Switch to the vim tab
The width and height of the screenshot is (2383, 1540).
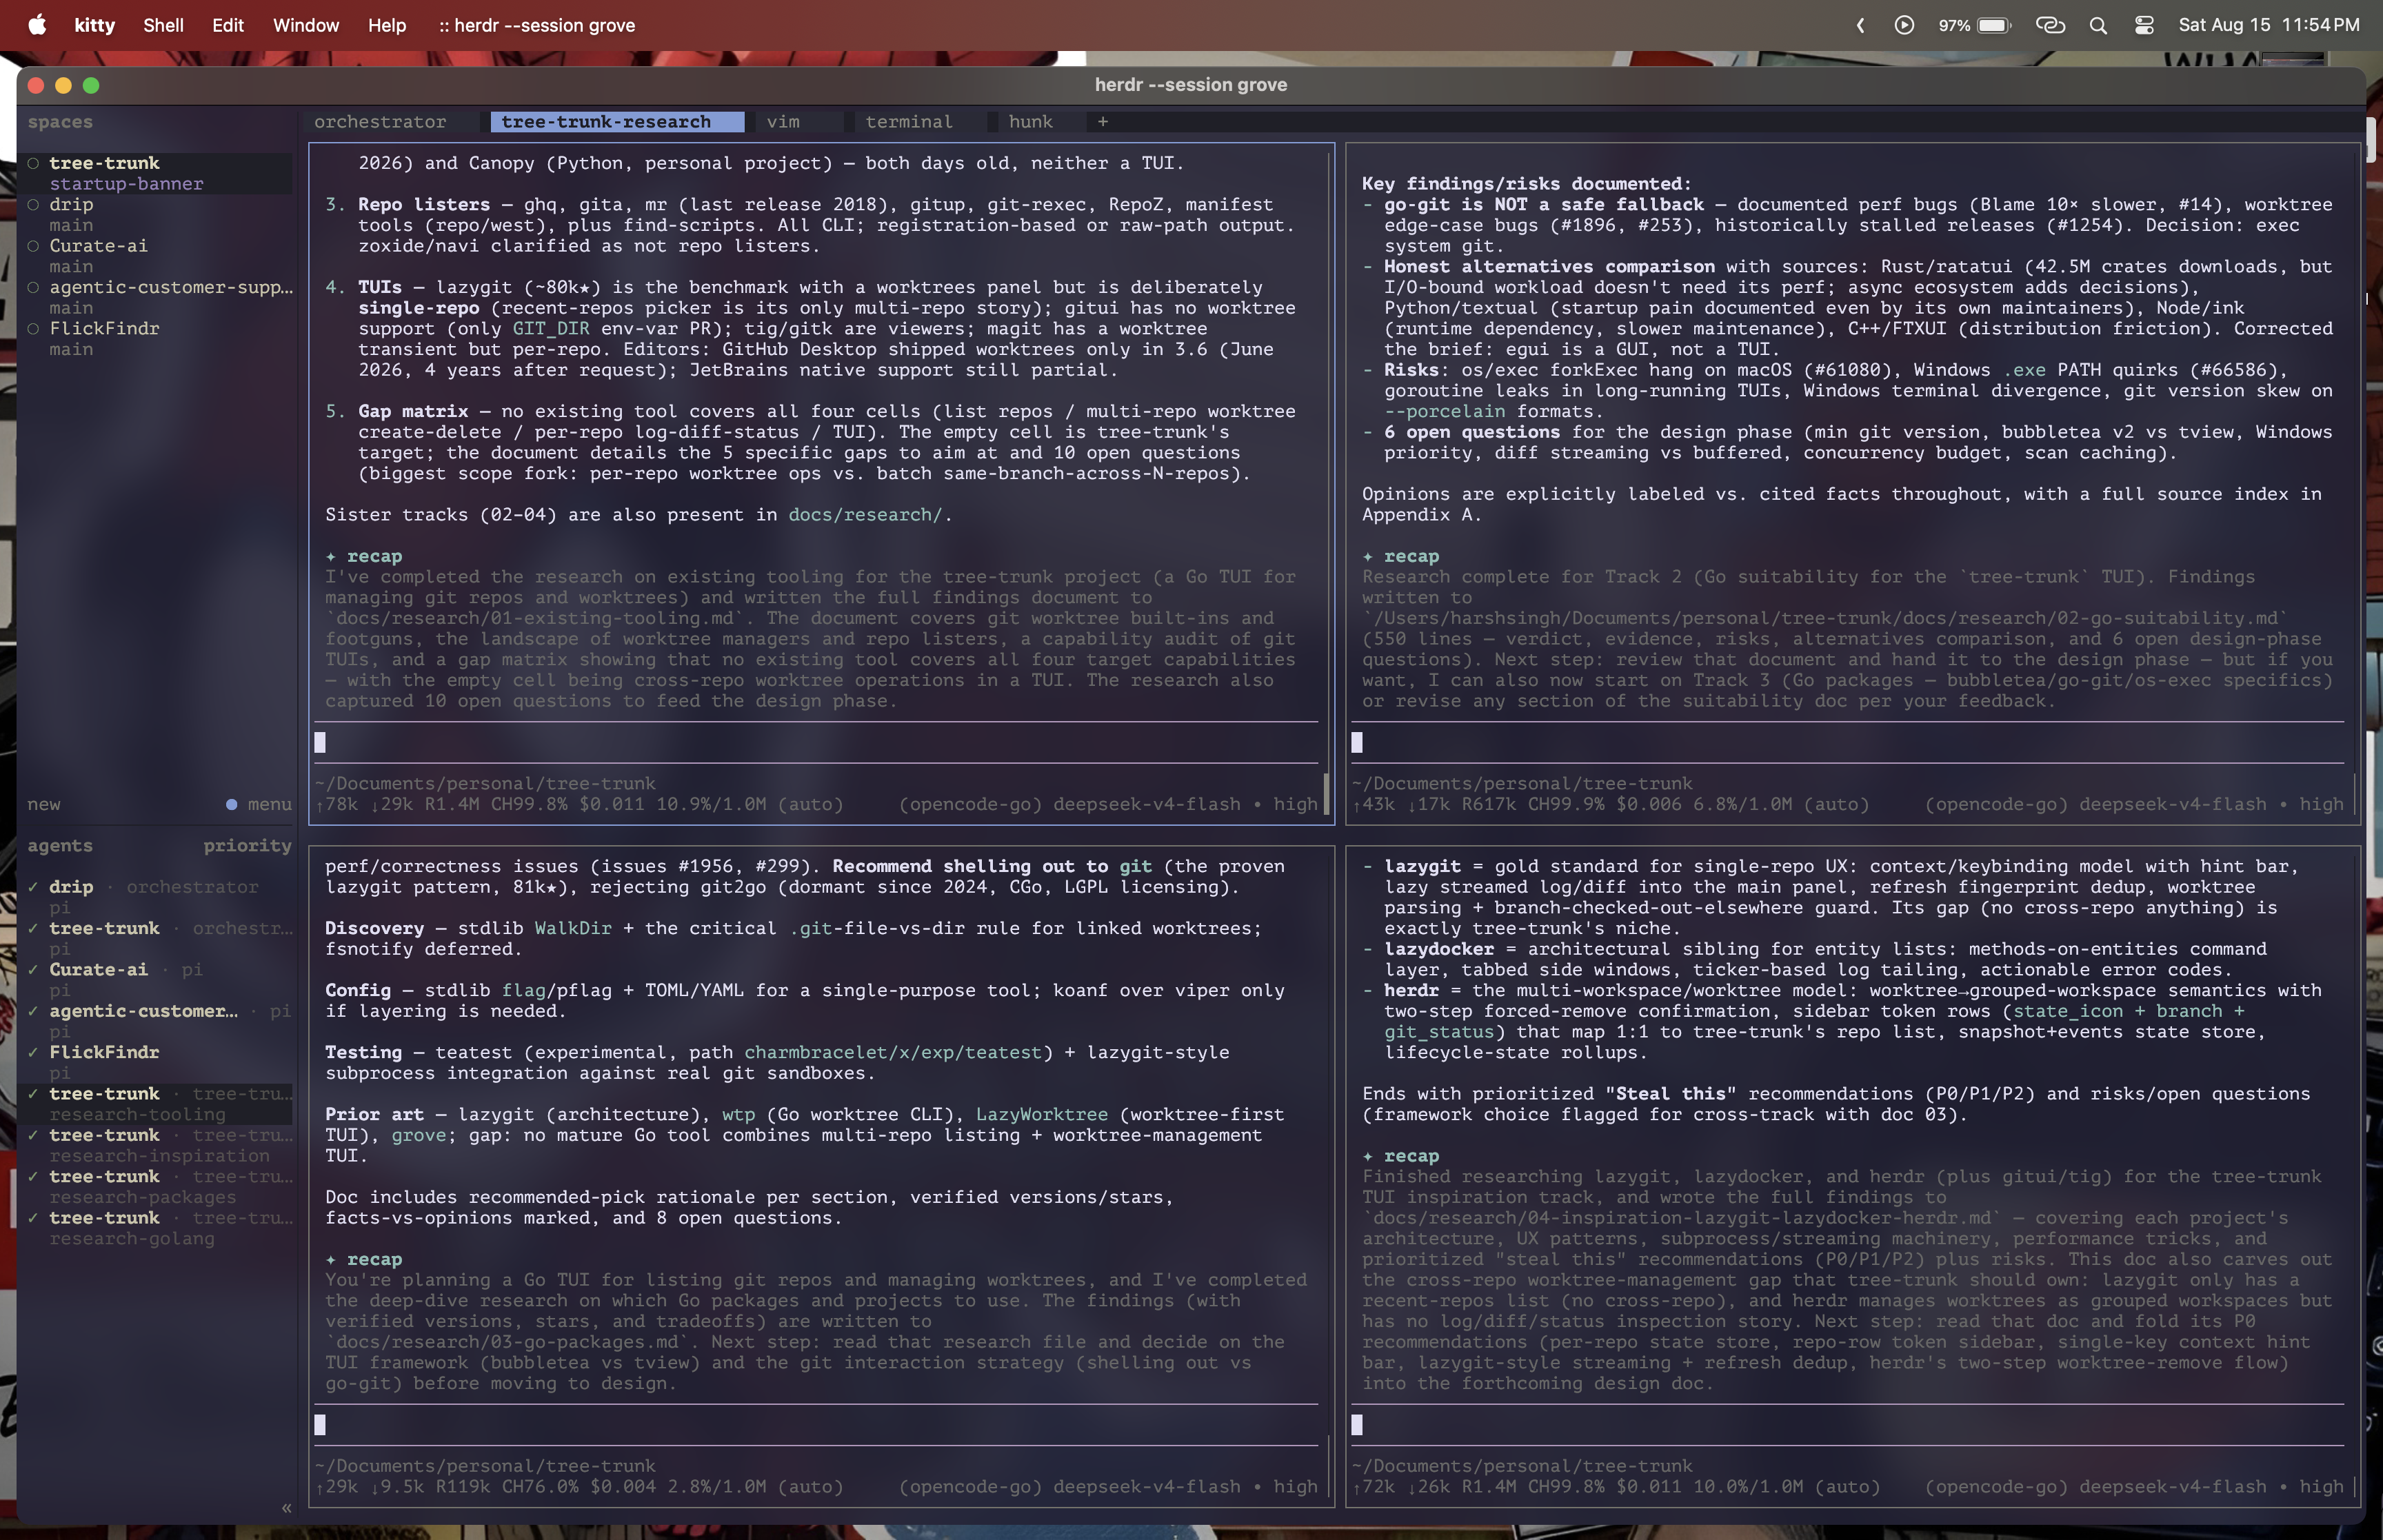[x=783, y=122]
